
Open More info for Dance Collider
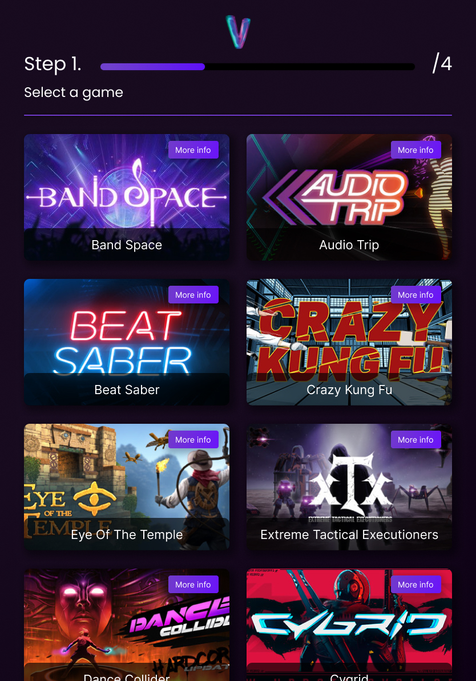tap(193, 585)
